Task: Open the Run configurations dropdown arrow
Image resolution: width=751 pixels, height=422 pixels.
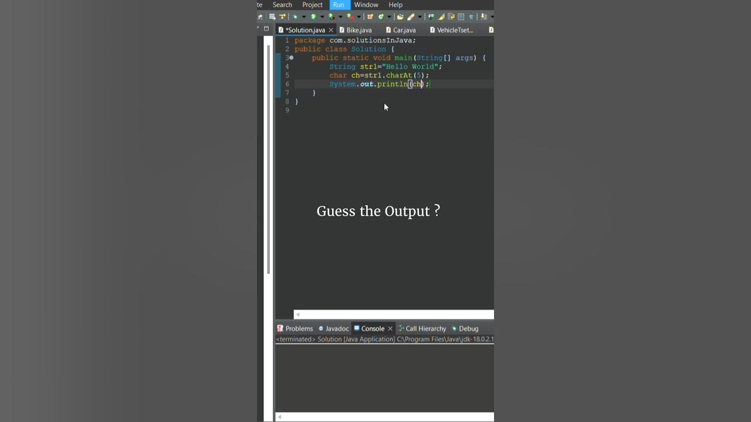Action: (322, 17)
